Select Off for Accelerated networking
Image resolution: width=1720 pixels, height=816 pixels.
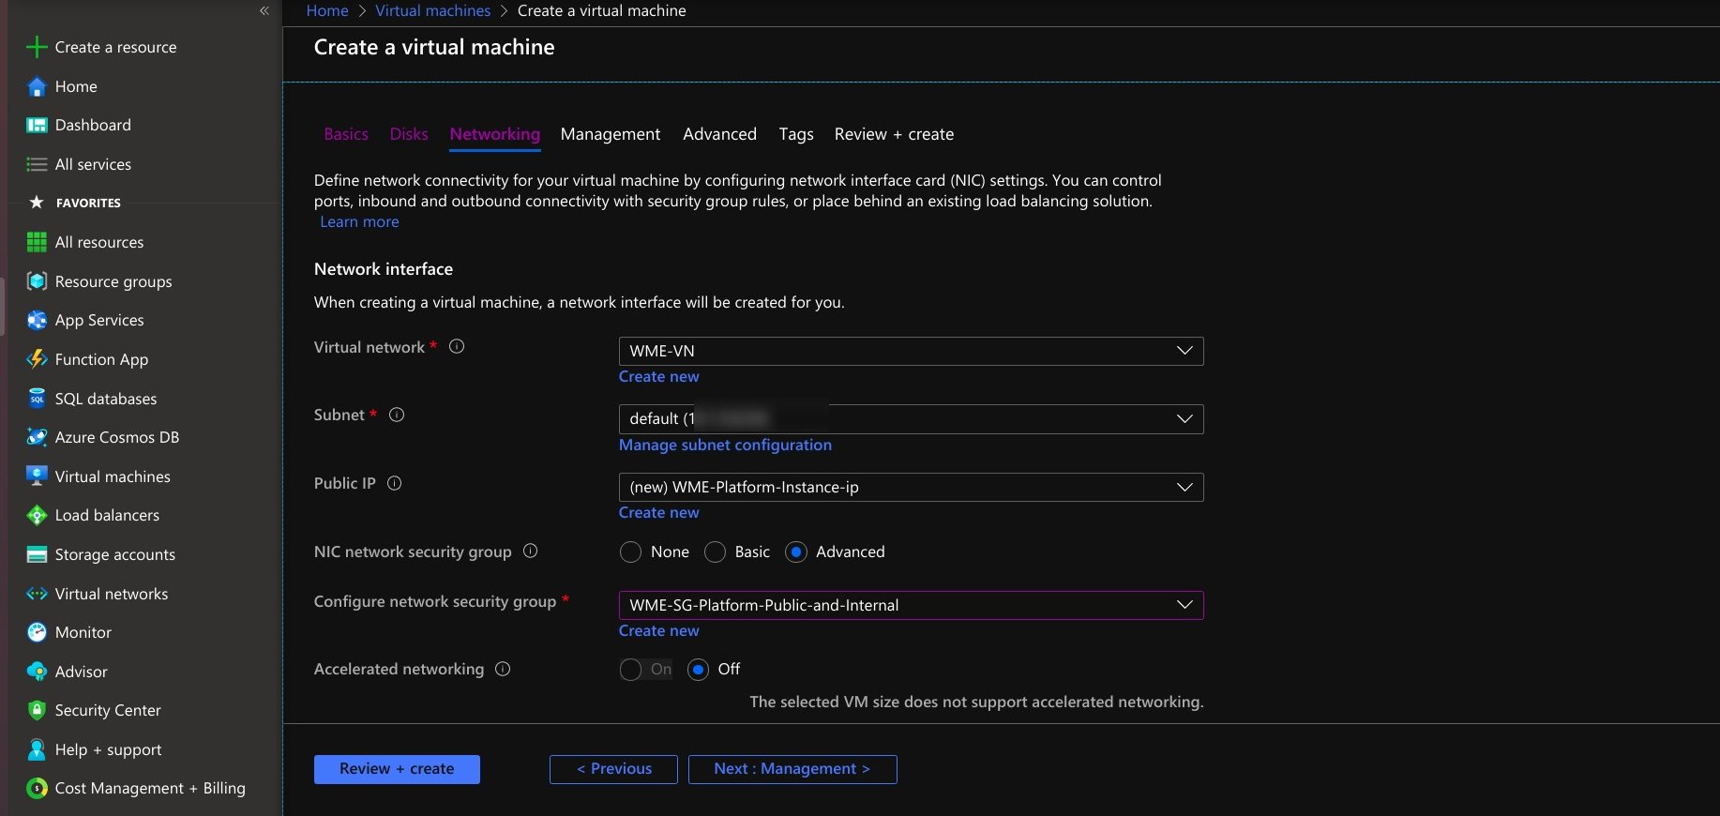[x=698, y=670]
